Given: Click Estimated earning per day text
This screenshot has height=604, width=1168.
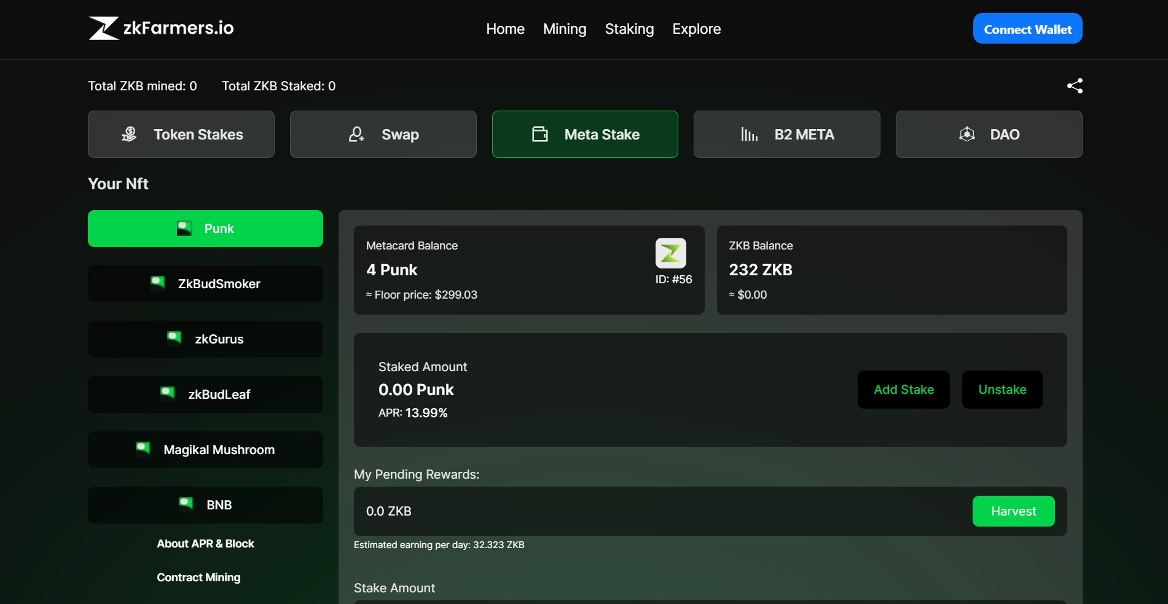Looking at the screenshot, I should tap(439, 545).
